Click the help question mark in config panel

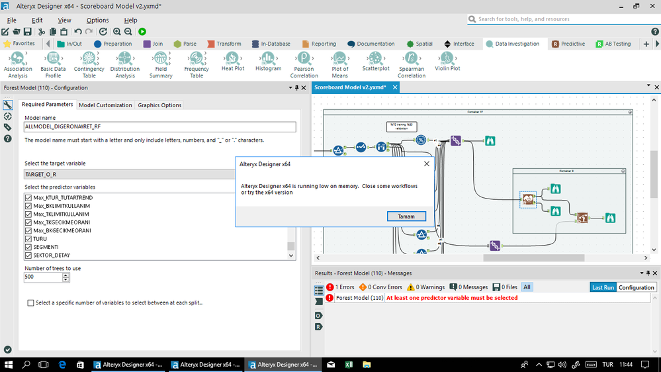[x=7, y=139]
